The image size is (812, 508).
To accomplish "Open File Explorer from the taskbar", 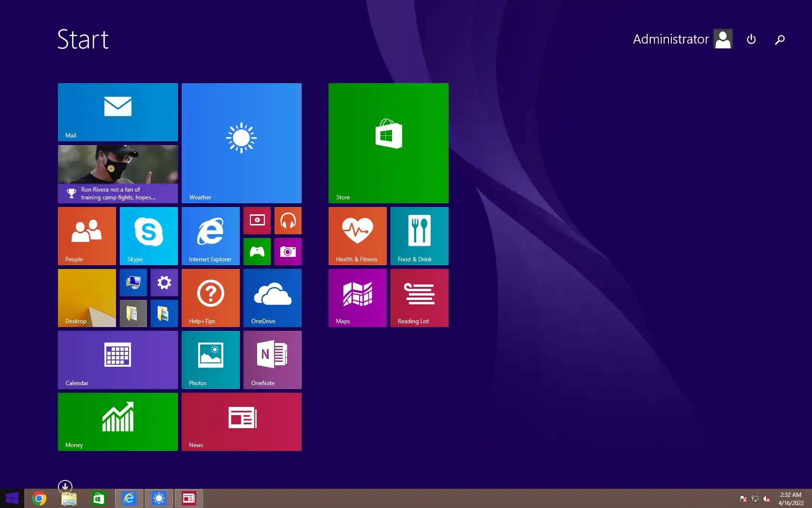I will coord(69,498).
